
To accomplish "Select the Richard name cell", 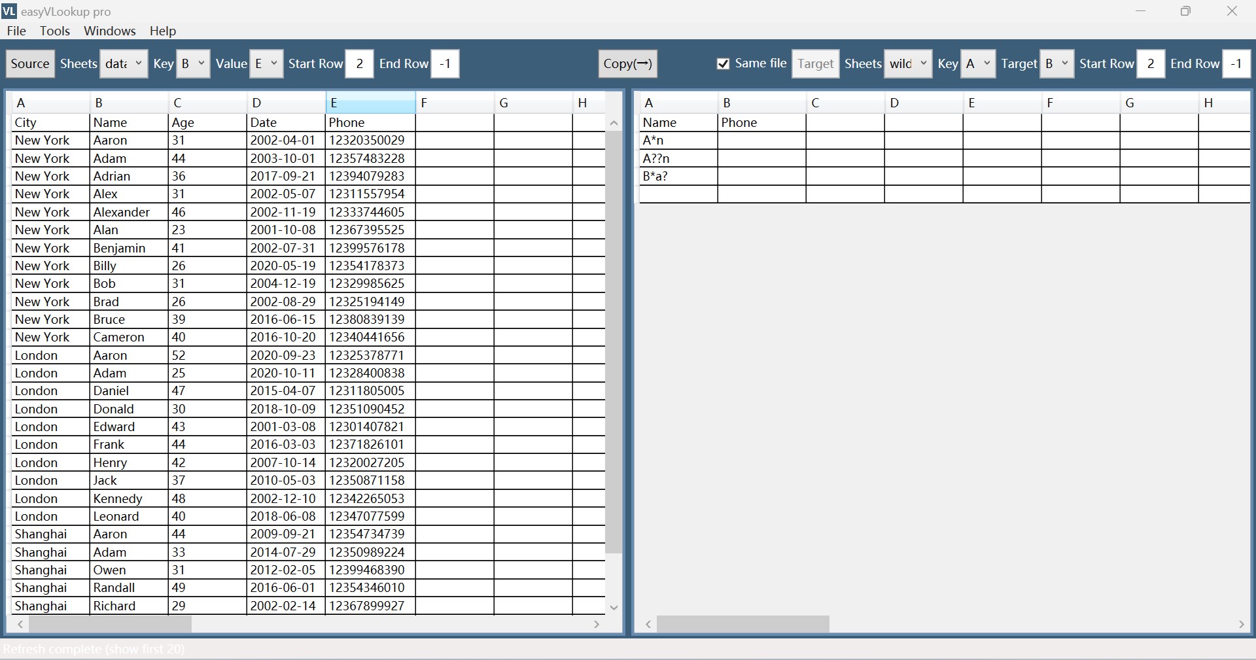I will pyautogui.click(x=128, y=606).
